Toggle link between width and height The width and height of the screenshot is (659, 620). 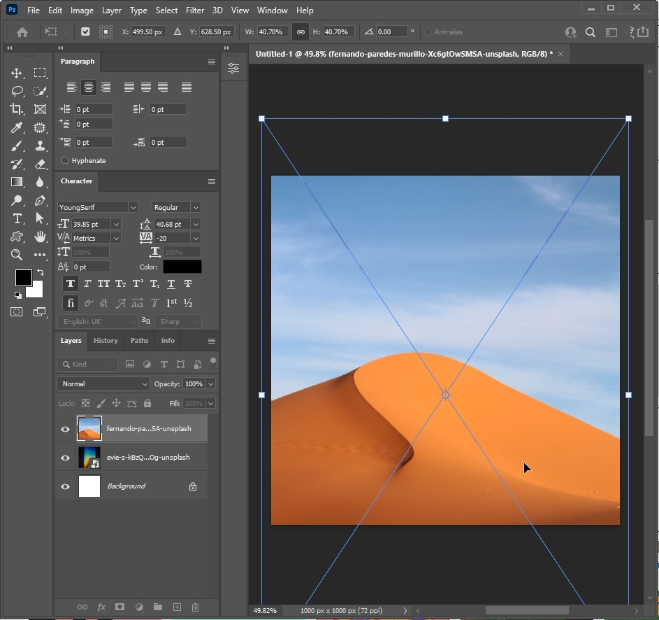(x=300, y=32)
